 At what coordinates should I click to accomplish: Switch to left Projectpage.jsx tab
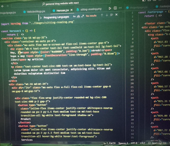coord(8,13)
